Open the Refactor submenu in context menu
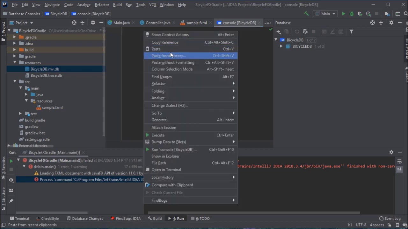The height and width of the screenshot is (229, 408). pyautogui.click(x=191, y=83)
